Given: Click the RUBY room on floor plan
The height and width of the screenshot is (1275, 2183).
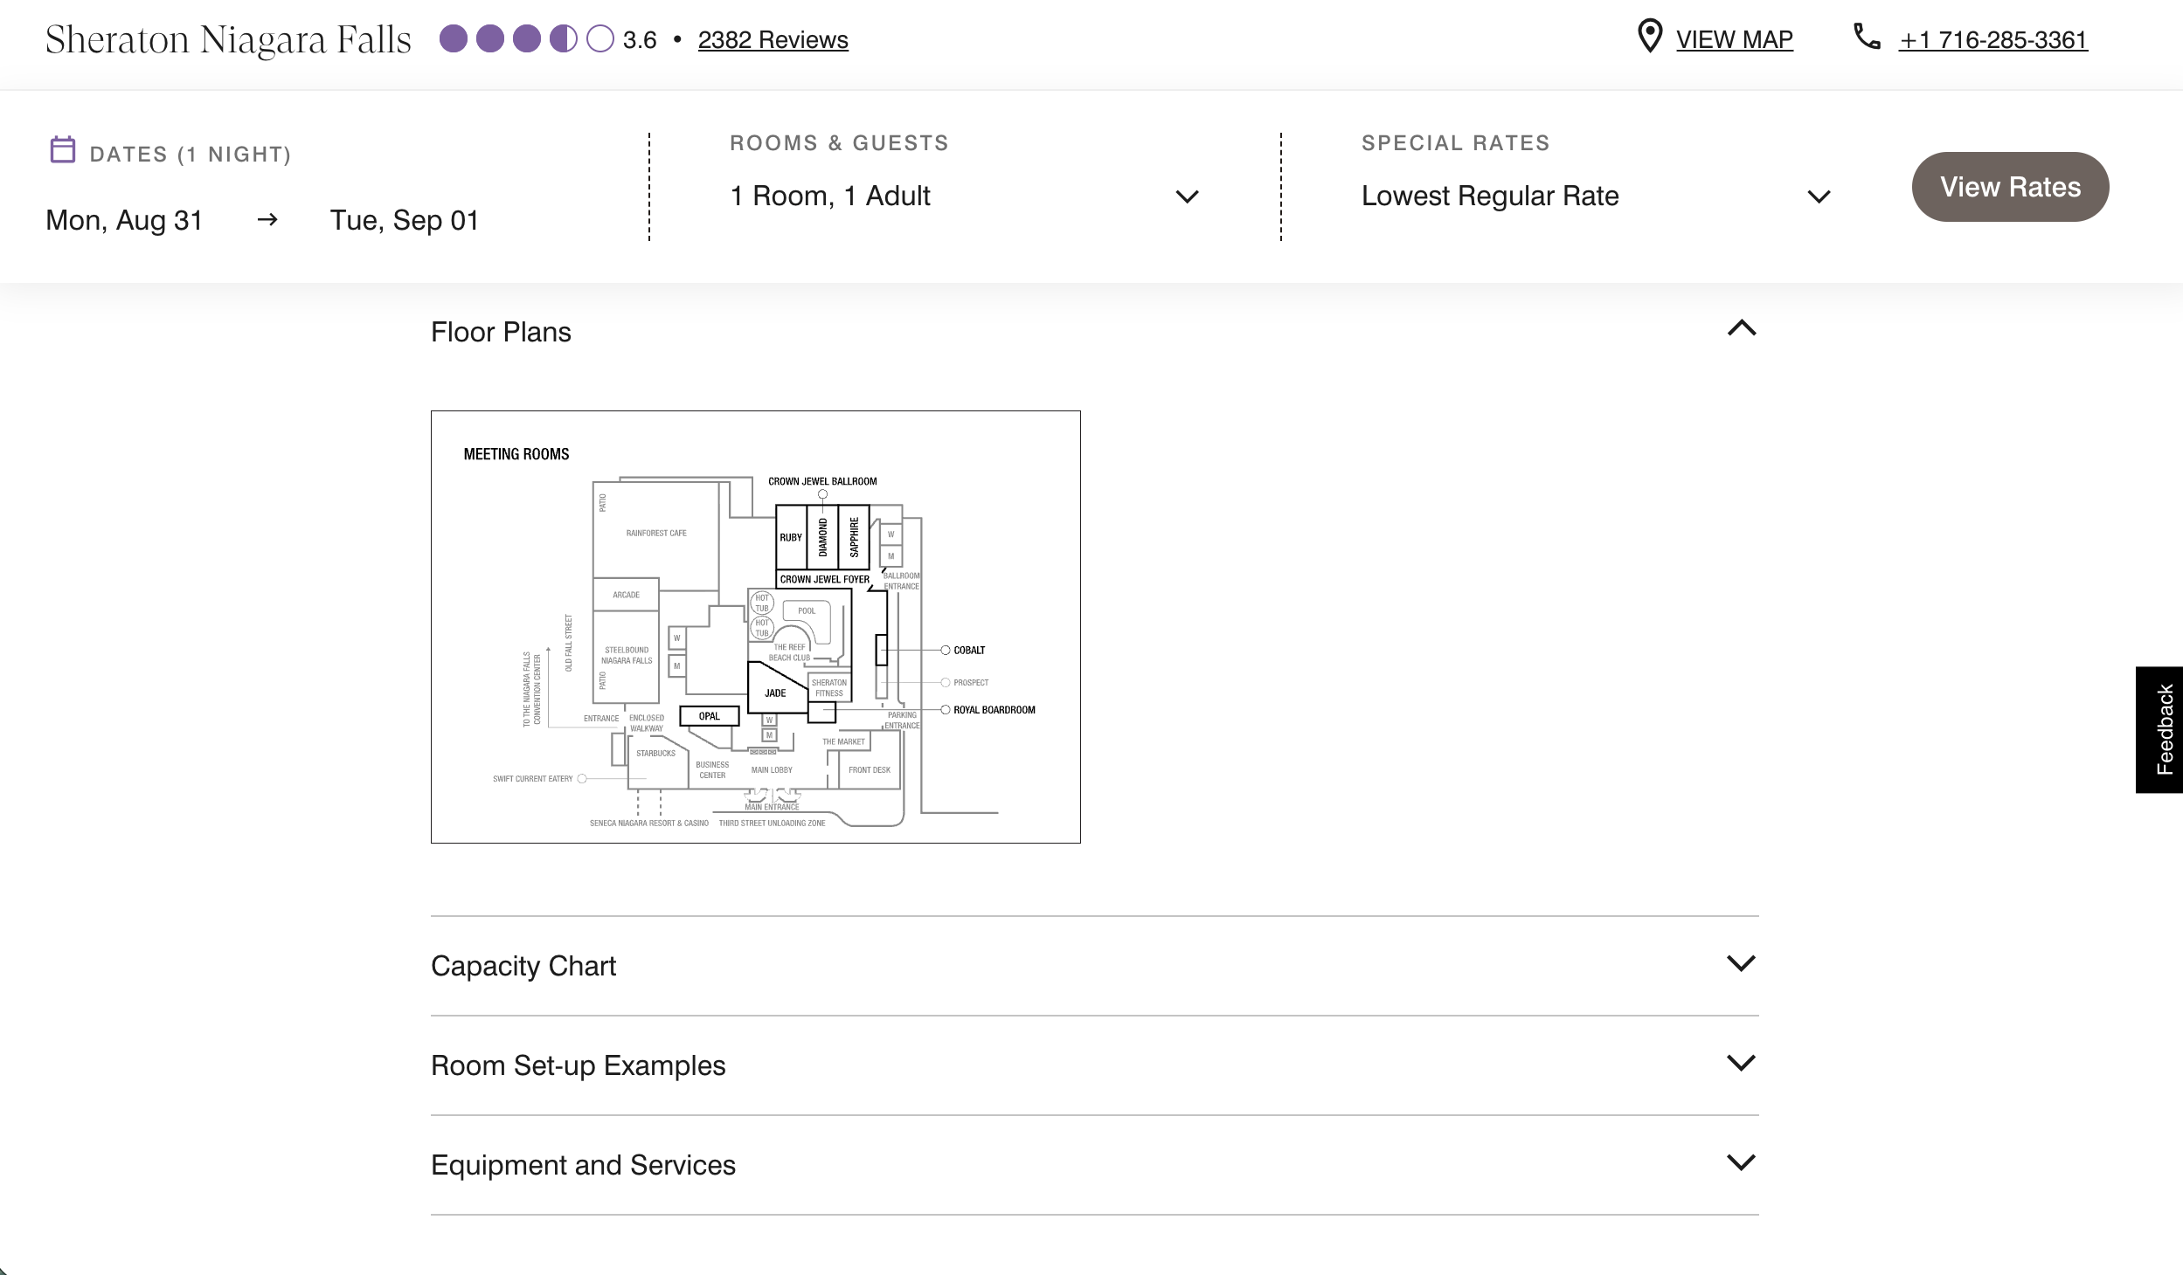Looking at the screenshot, I should pyautogui.click(x=791, y=538).
